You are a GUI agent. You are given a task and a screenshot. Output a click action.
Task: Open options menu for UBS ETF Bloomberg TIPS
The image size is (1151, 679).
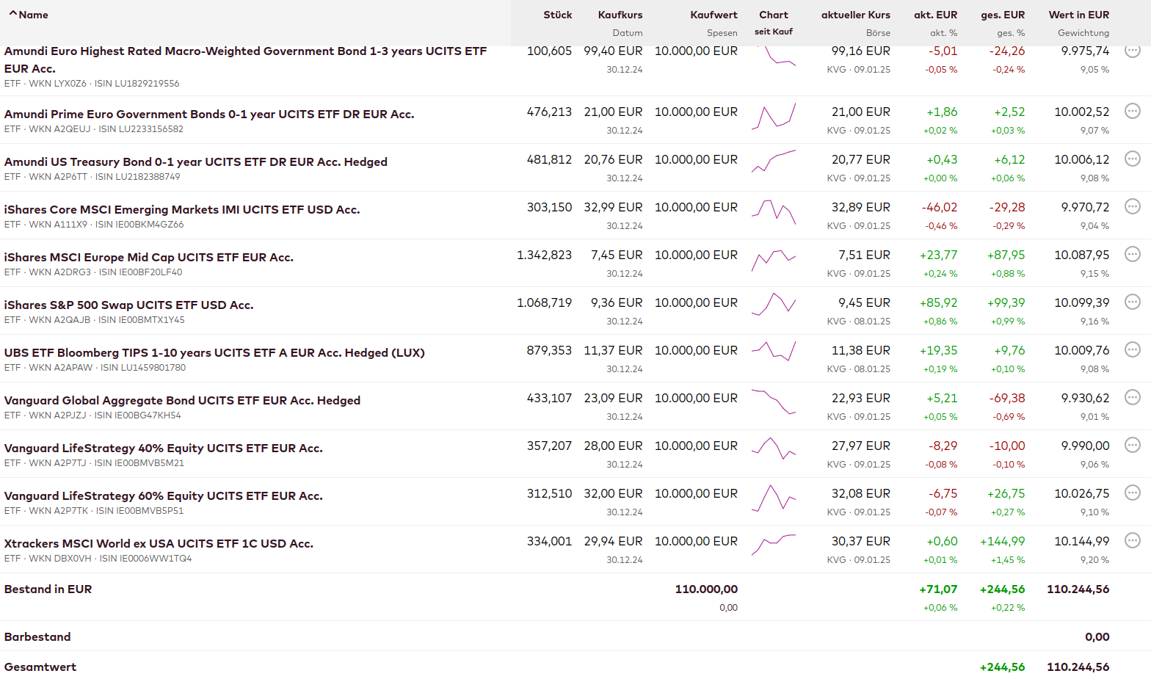pyautogui.click(x=1133, y=349)
